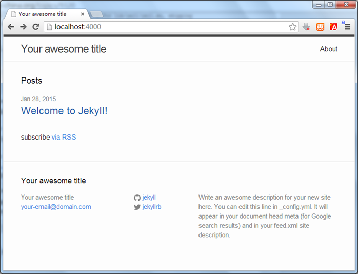358x274 pixels.
Task: Open the jekyllrb Twitter link
Action: 152,207
